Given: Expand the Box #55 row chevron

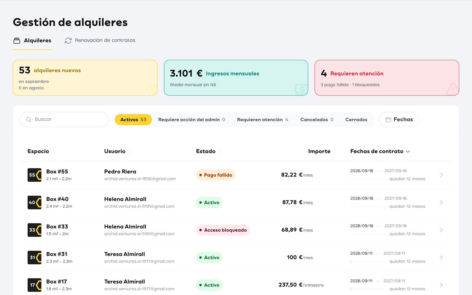Looking at the screenshot, I should [441, 175].
